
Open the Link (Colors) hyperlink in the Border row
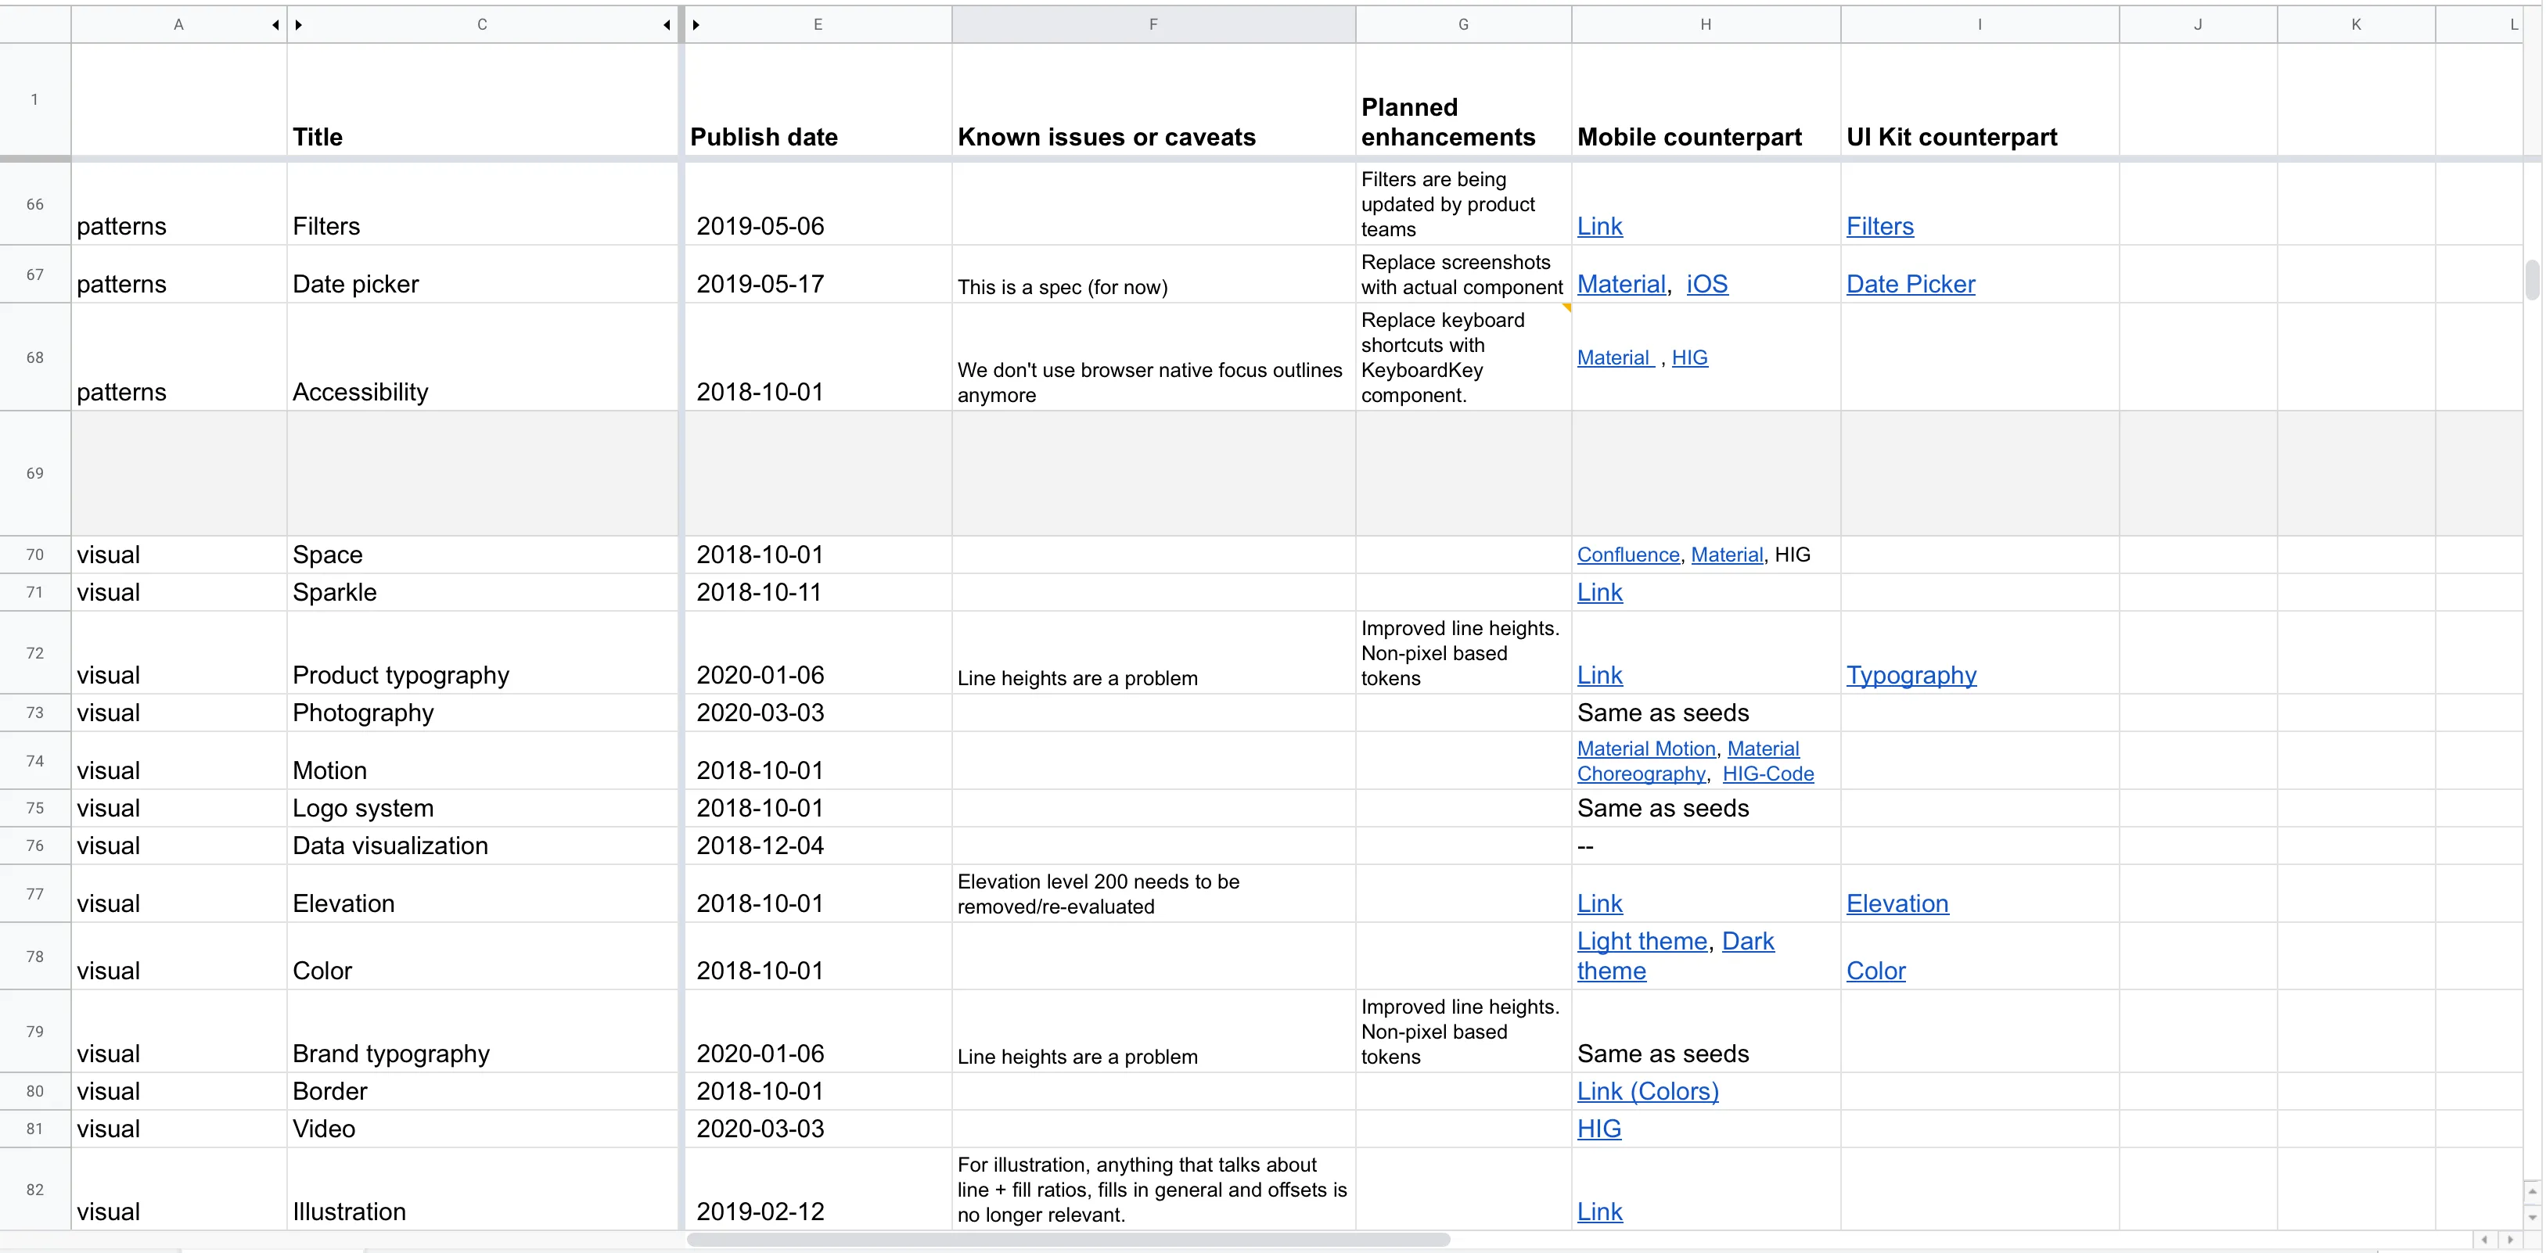[1646, 1091]
